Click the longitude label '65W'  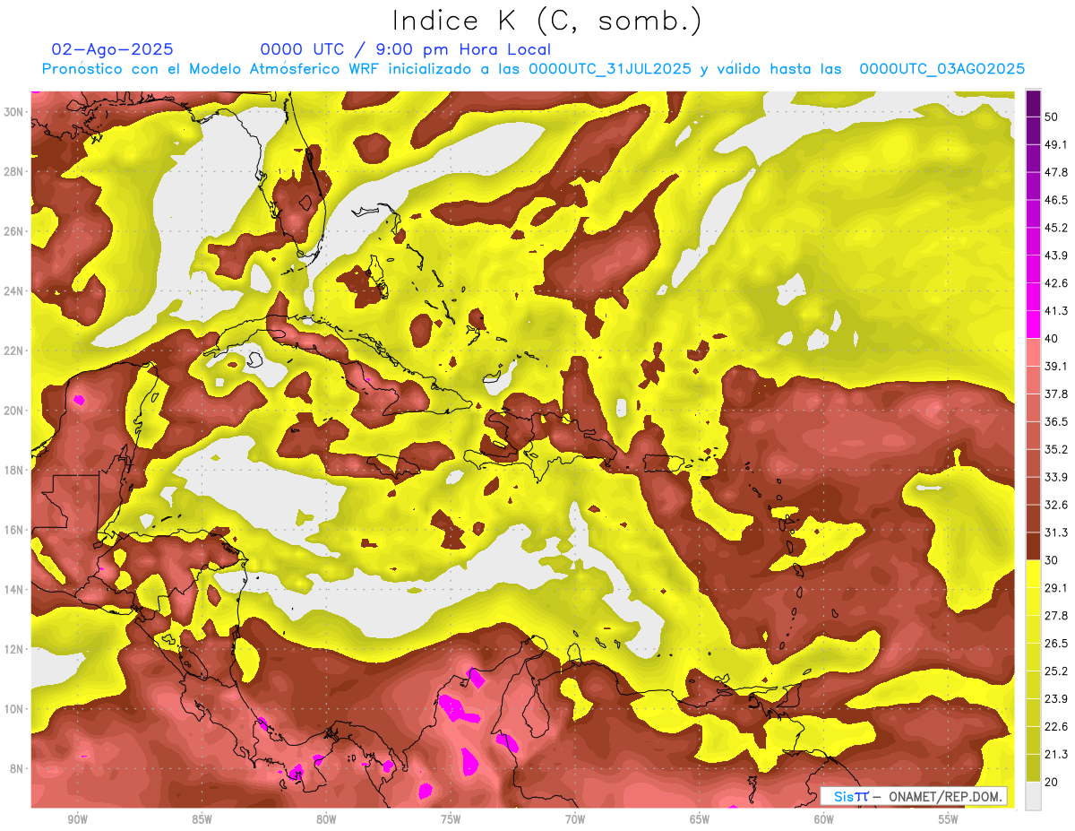click(x=700, y=819)
